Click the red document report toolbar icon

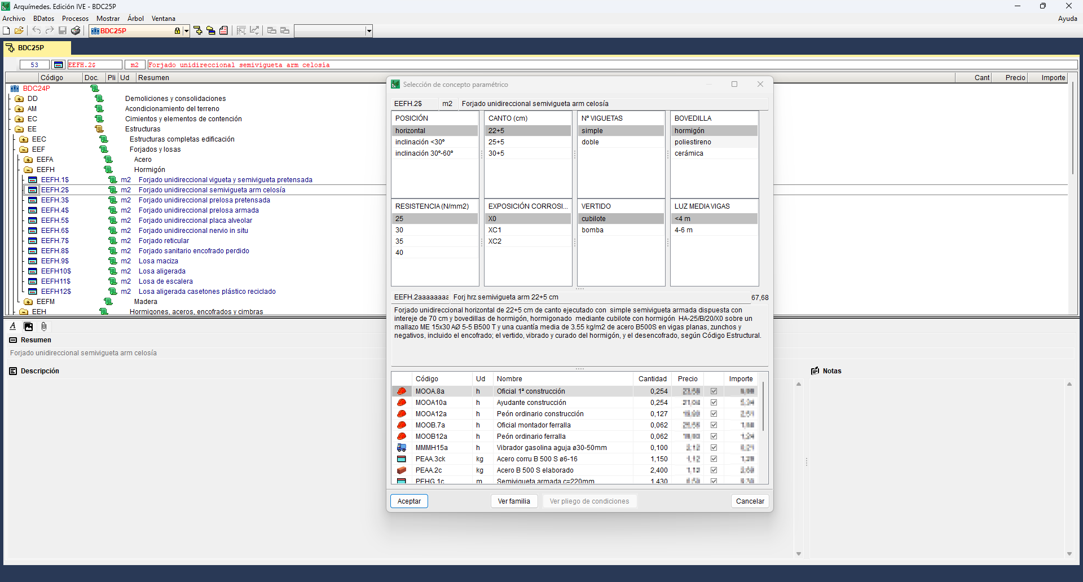tap(224, 30)
